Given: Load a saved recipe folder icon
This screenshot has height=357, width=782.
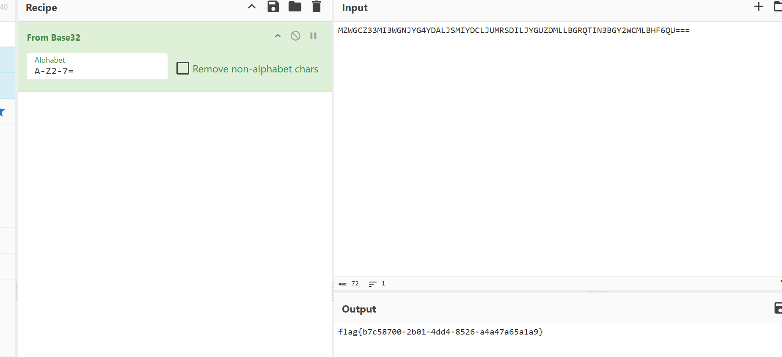Looking at the screenshot, I should point(295,6).
